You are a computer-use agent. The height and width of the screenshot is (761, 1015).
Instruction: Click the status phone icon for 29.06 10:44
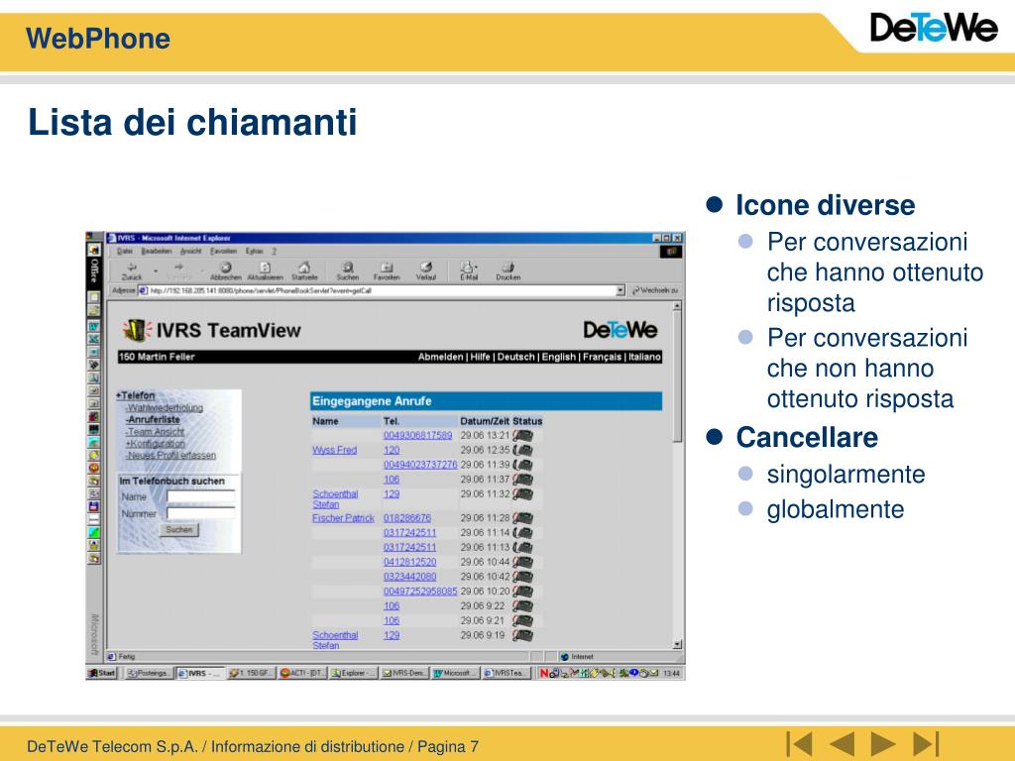(523, 562)
